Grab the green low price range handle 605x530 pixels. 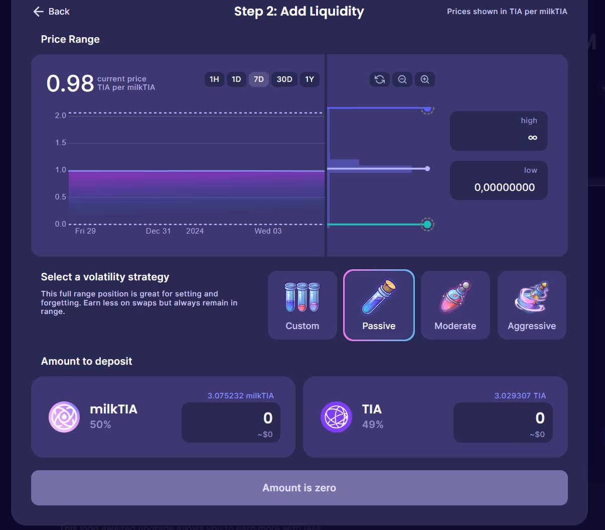click(x=427, y=225)
